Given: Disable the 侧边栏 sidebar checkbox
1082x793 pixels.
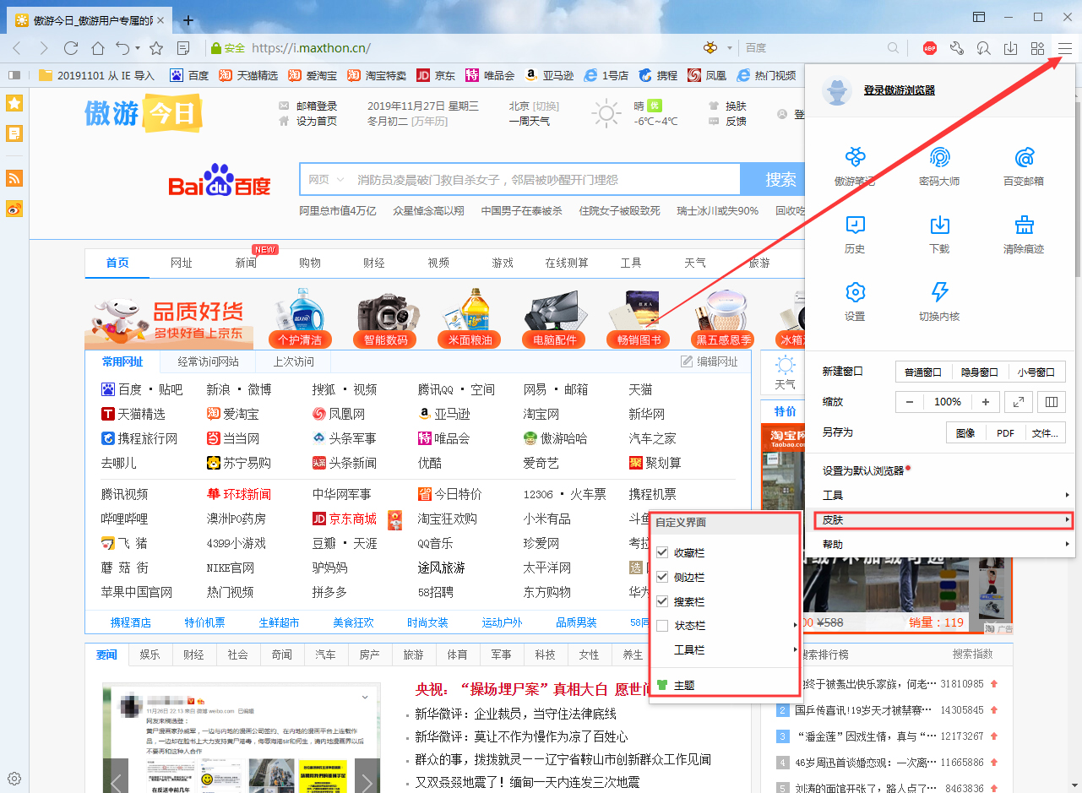Looking at the screenshot, I should 661,576.
